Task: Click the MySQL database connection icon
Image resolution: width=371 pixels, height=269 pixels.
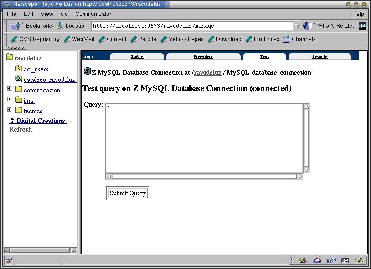Action: coord(88,71)
